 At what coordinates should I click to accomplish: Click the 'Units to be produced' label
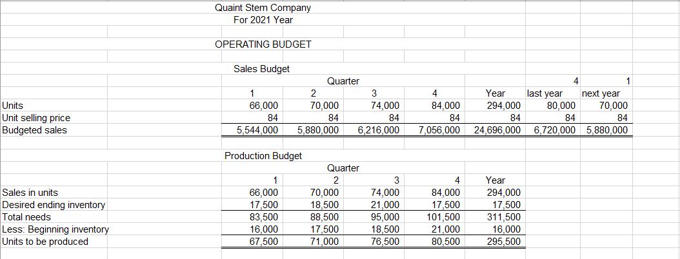click(45, 241)
